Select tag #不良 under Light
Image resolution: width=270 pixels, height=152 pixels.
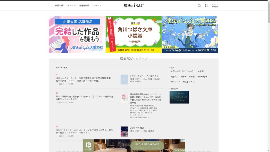(x=145, y=131)
